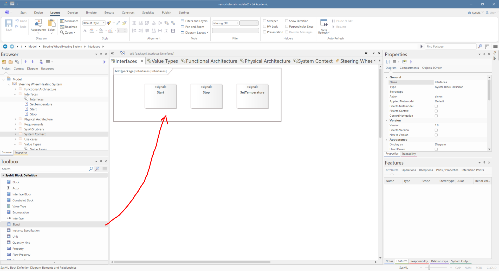The width and height of the screenshot is (499, 271).
Task: Click the diagram zoom slider in status bar
Action: coord(429,268)
